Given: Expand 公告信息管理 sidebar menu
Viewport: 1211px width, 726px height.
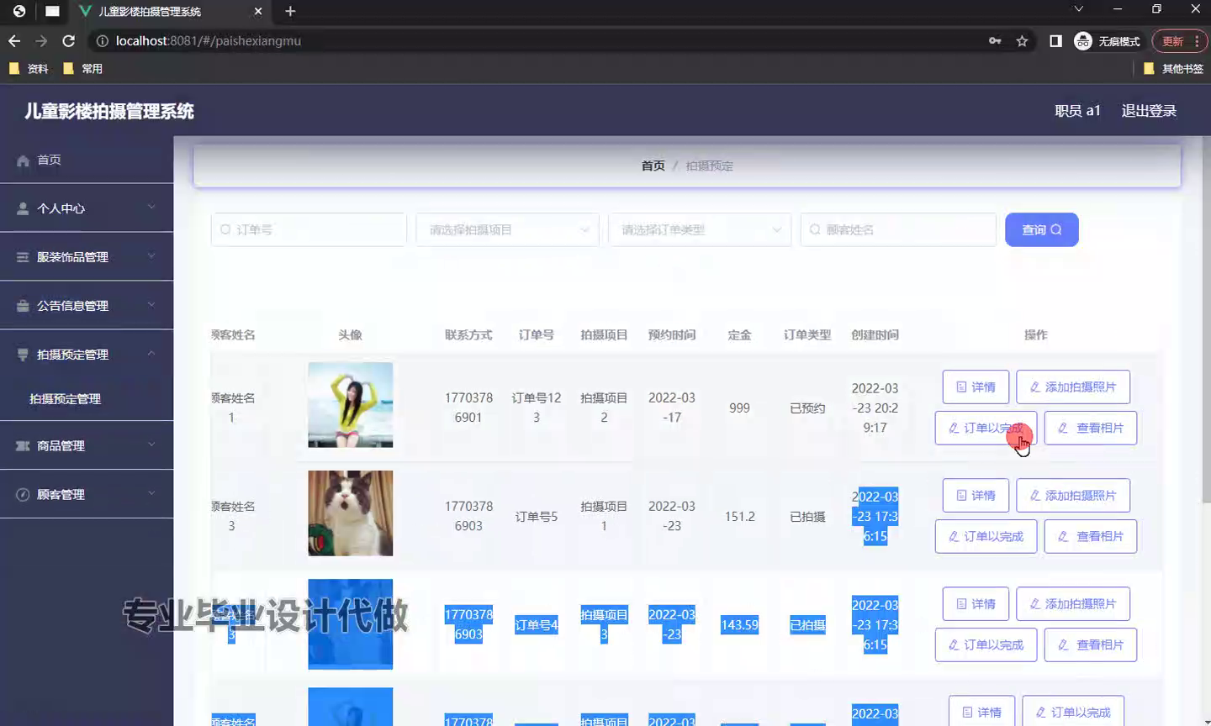Looking at the screenshot, I should (87, 306).
